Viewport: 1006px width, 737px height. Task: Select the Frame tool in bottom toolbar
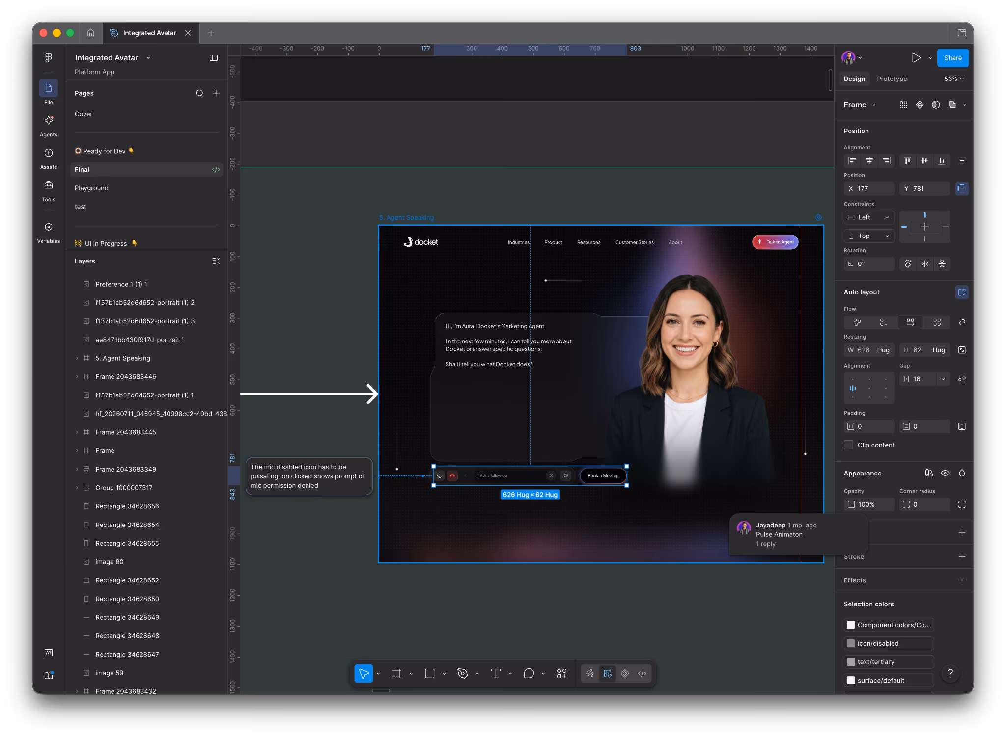click(x=396, y=674)
